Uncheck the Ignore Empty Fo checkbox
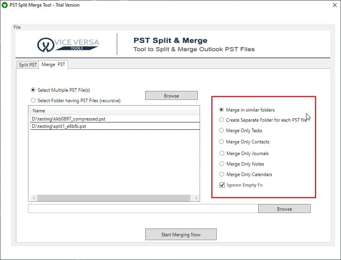The width and height of the screenshot is (341, 260). click(x=222, y=185)
